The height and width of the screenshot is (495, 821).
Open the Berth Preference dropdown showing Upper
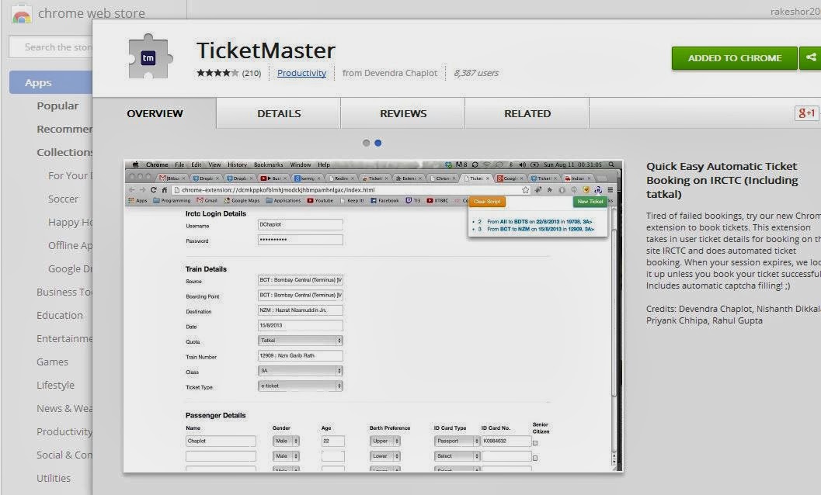(x=384, y=441)
